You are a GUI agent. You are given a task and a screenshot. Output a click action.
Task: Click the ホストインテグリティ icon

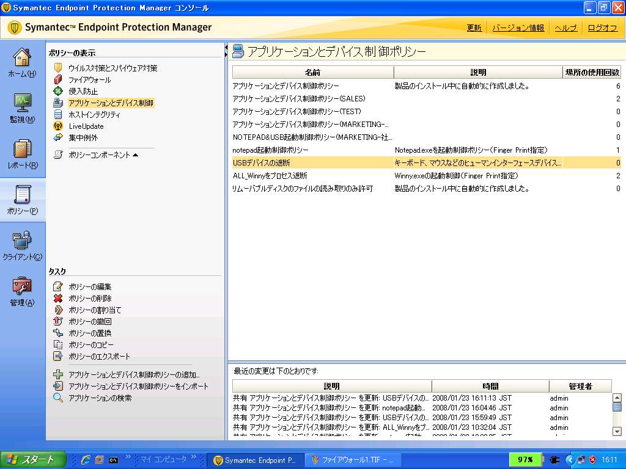click(x=58, y=114)
